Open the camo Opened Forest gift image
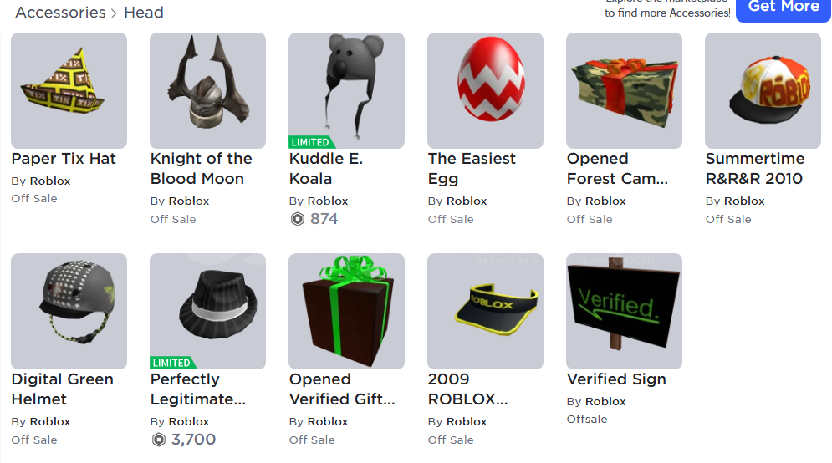This screenshot has height=463, width=832. (624, 91)
